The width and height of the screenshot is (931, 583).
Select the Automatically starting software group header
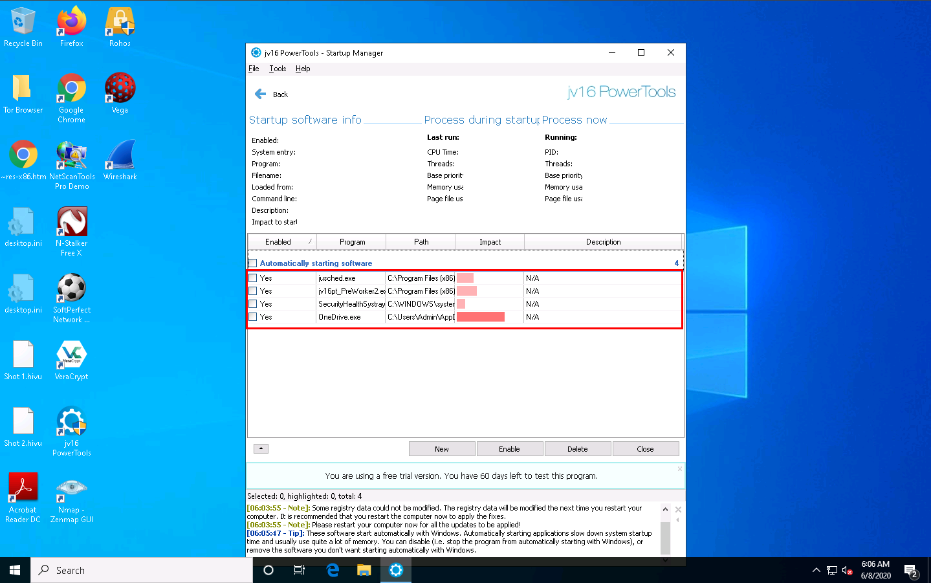(465, 263)
